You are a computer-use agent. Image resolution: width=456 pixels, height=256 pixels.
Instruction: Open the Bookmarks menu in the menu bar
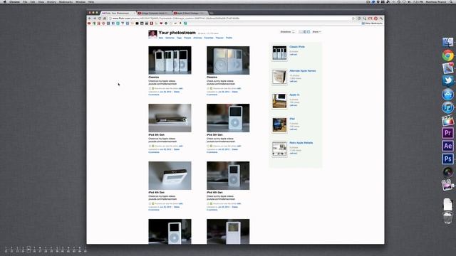(66, 1)
